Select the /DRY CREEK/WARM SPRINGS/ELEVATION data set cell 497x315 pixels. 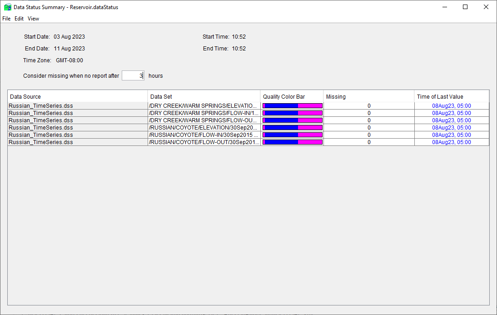pos(203,105)
